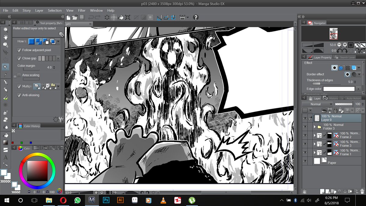Click the wrench sub tool settings icon
The image size is (366, 206).
(x=61, y=119)
